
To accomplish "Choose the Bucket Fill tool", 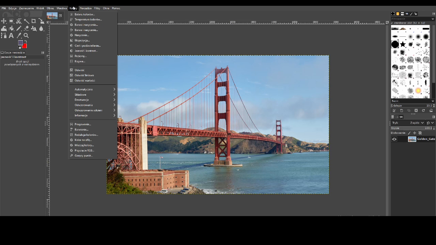I will click(11, 29).
